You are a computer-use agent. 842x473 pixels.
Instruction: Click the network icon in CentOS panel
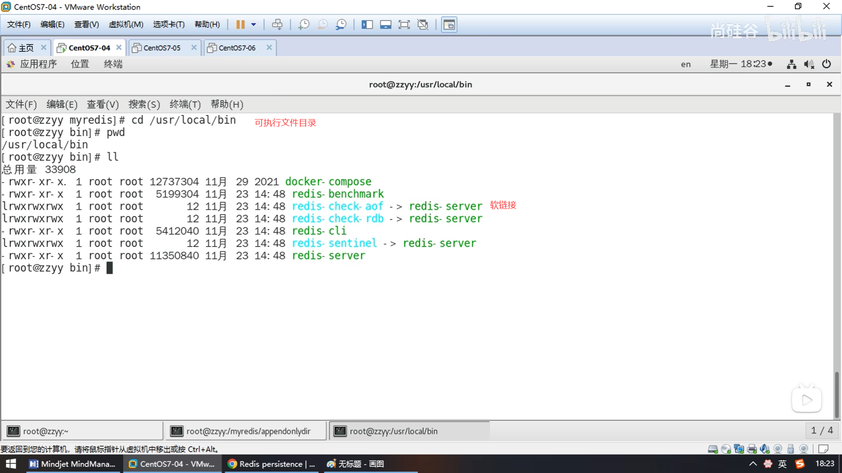[791, 64]
